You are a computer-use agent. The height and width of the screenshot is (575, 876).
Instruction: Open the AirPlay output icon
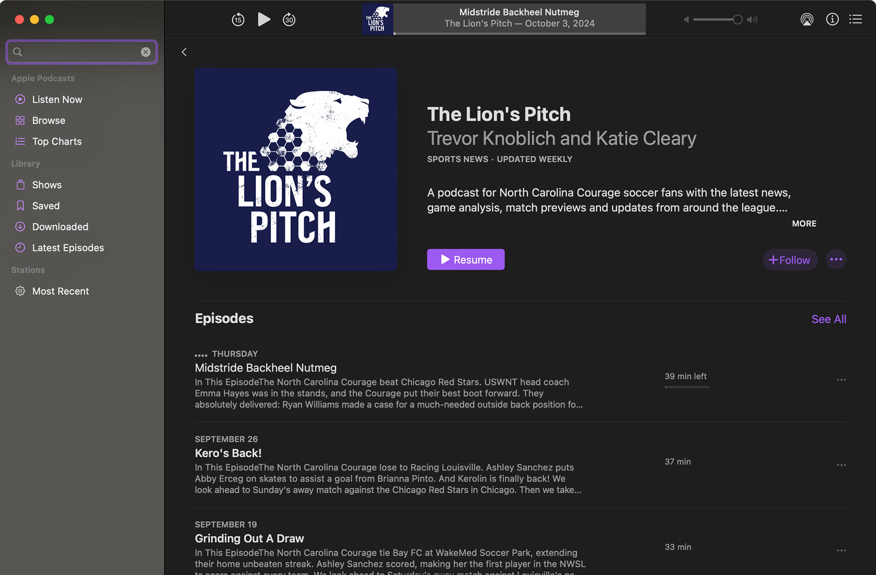(807, 20)
